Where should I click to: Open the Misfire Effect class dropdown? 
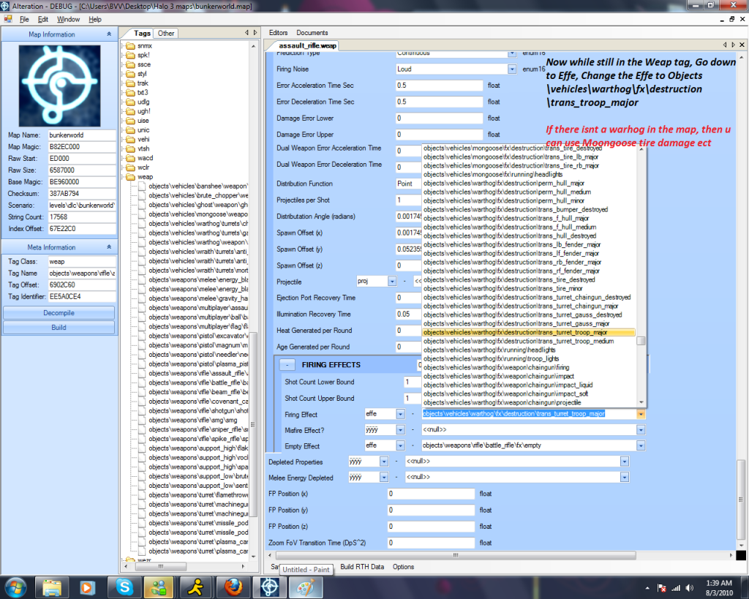[x=400, y=430]
